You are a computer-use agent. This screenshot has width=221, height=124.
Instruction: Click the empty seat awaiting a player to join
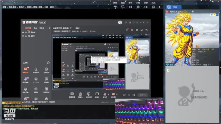point(192,95)
